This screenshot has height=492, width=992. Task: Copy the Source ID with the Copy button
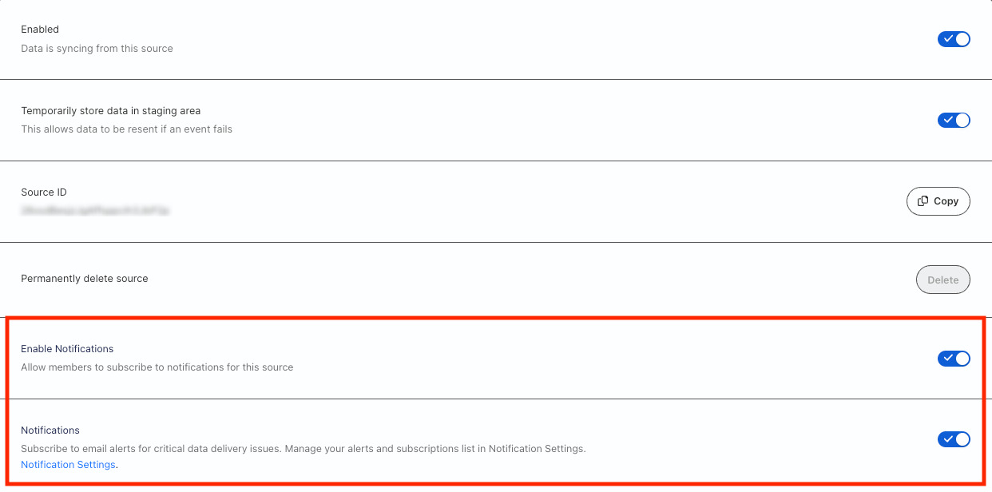point(938,201)
